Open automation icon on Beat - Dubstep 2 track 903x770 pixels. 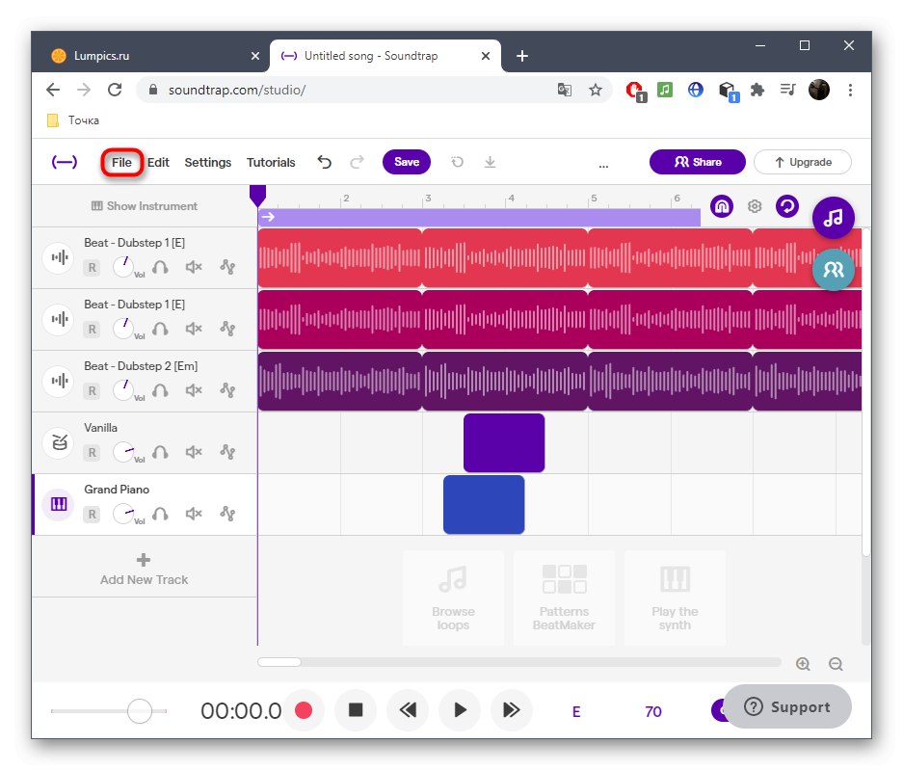click(x=227, y=391)
